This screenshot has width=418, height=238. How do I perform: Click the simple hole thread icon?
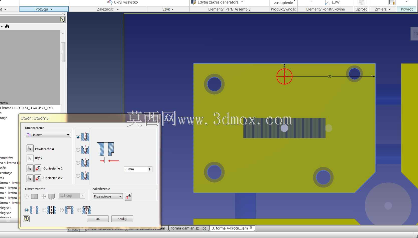34,210
